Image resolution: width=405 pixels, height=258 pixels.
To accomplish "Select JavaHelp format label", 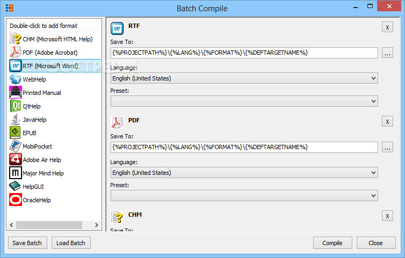I will click(x=34, y=120).
